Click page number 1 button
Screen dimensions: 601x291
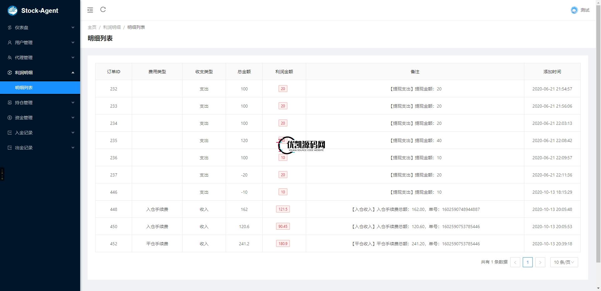click(x=527, y=262)
